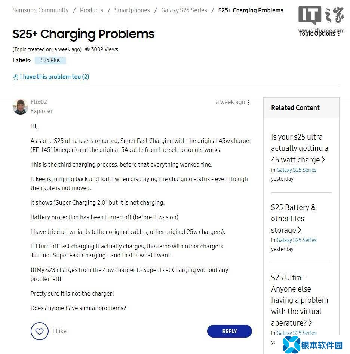Open Smartphones breadcrumb link
The image size is (350, 354).
pyautogui.click(x=132, y=10)
